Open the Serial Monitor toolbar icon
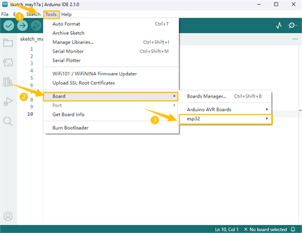This screenshot has width=302, height=233. point(292,26)
